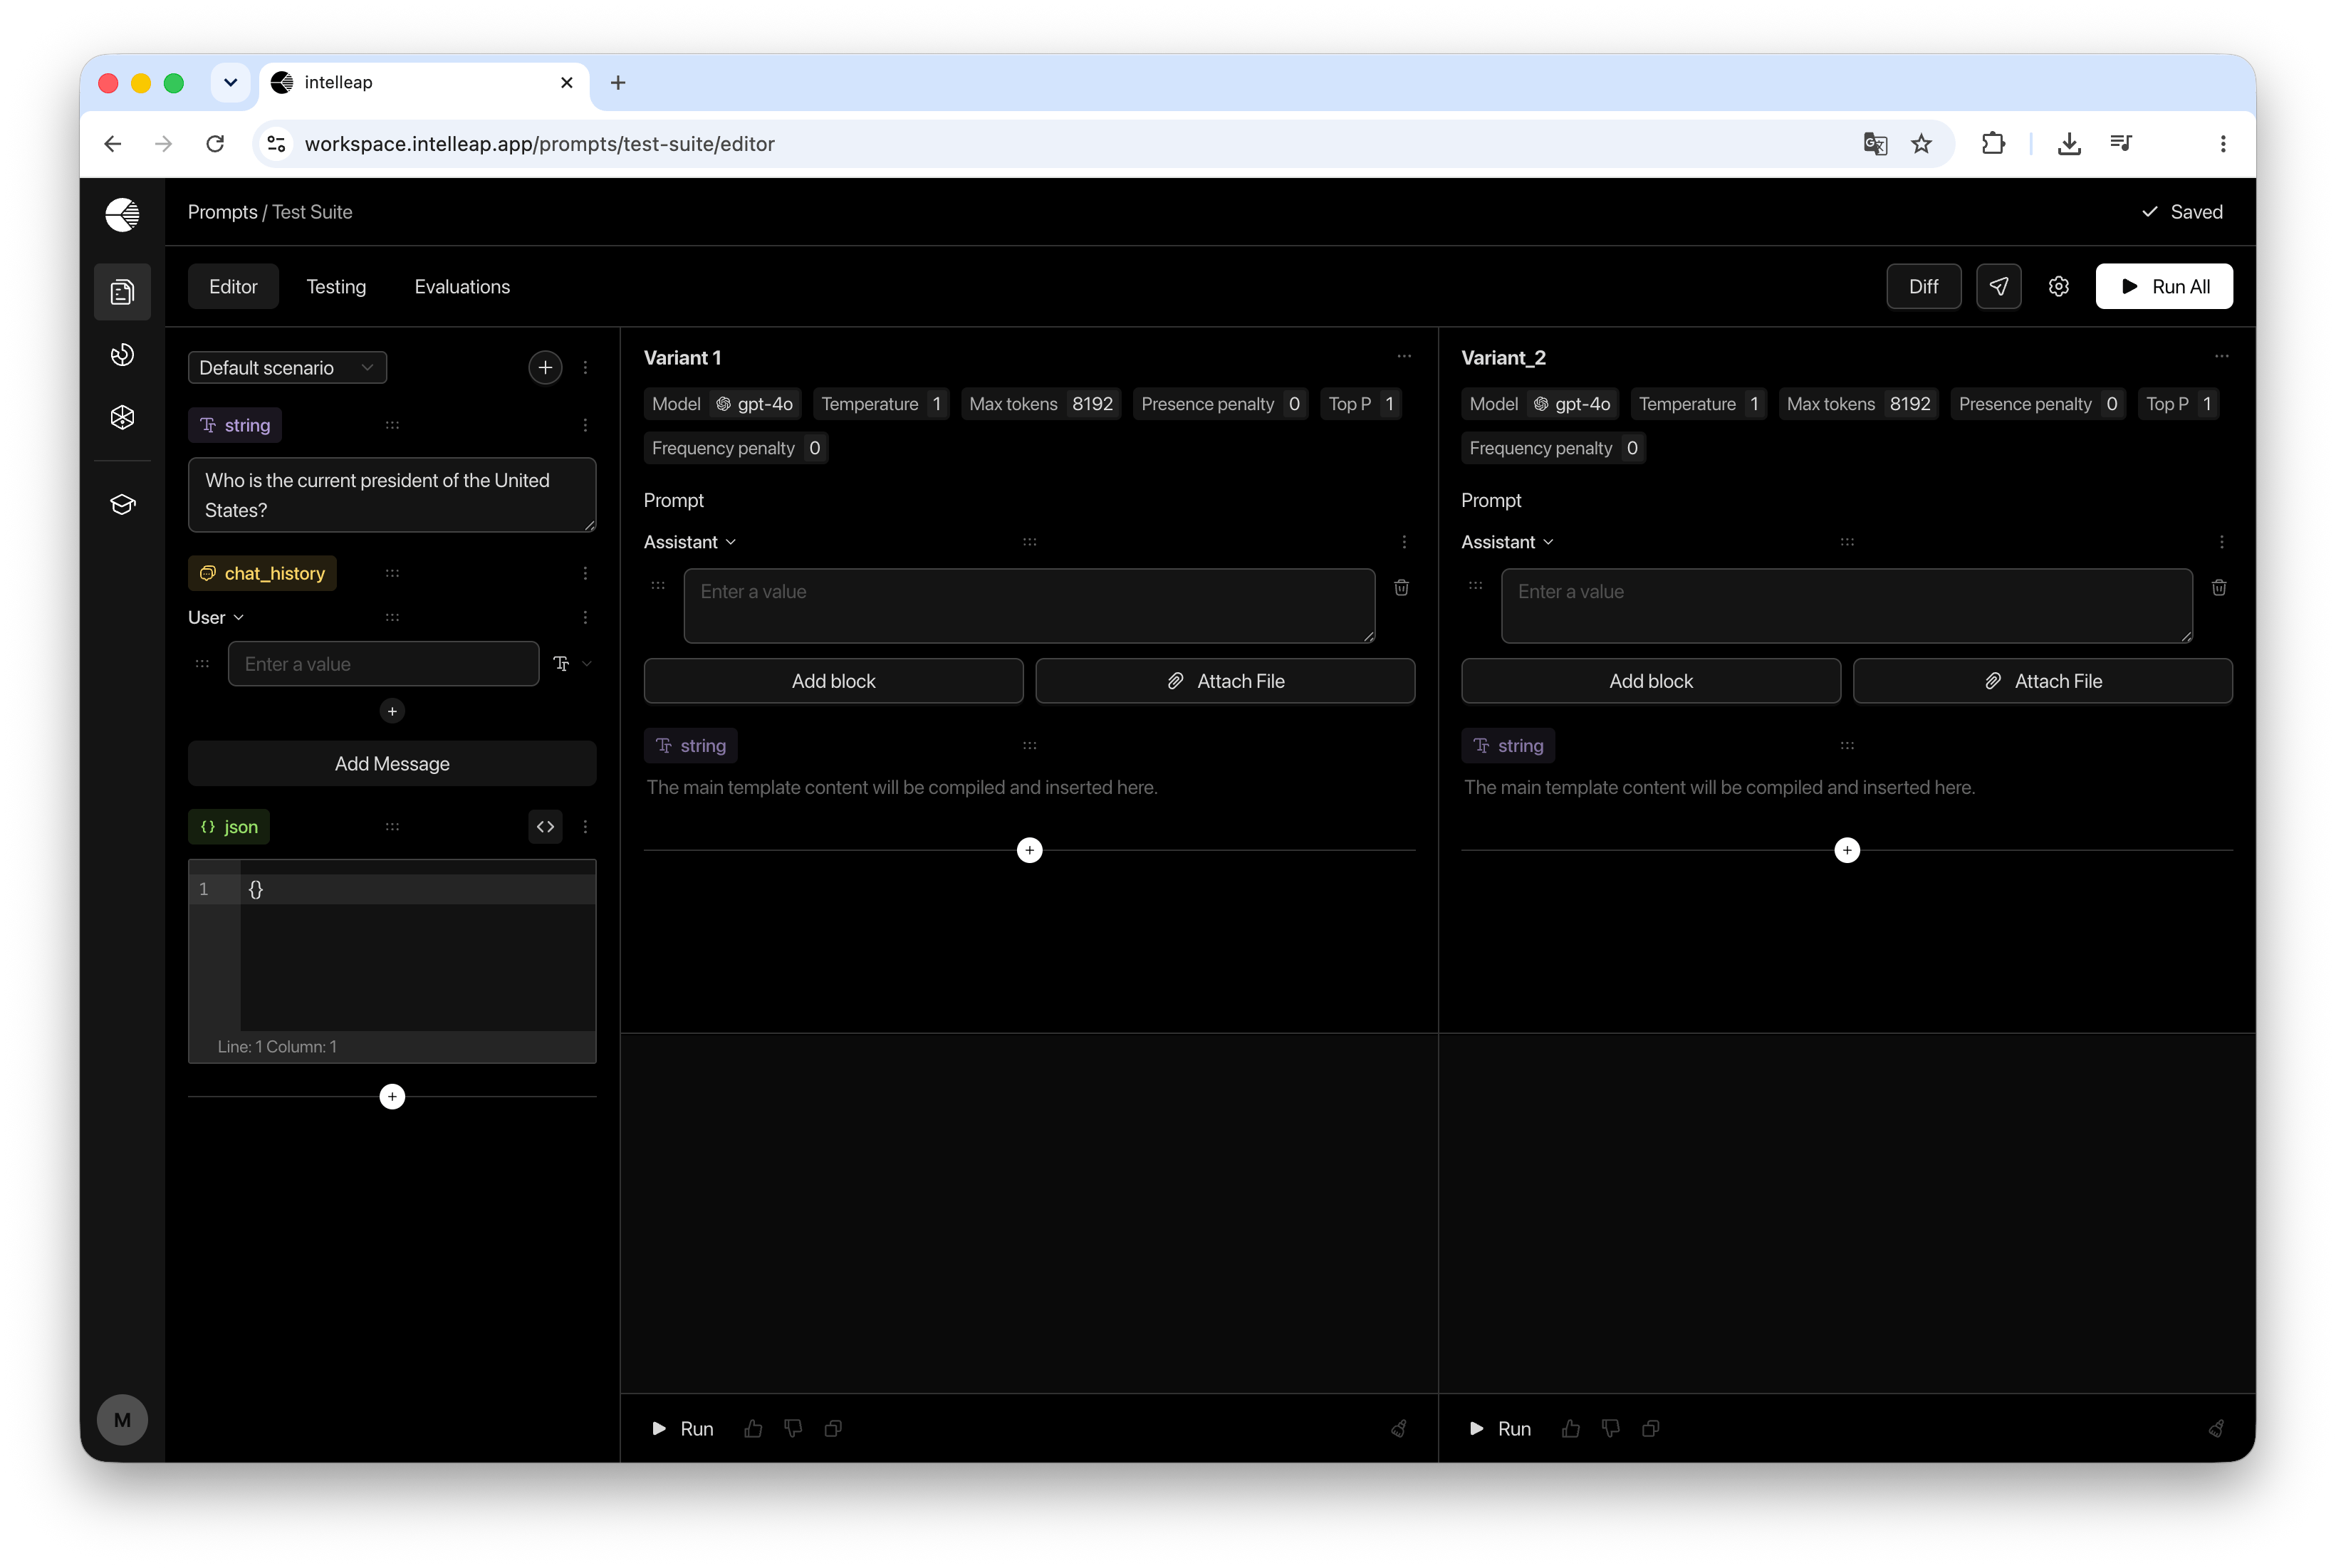Viewport: 2336px width, 1568px height.
Task: Open the user avatar M
Action: click(122, 1420)
